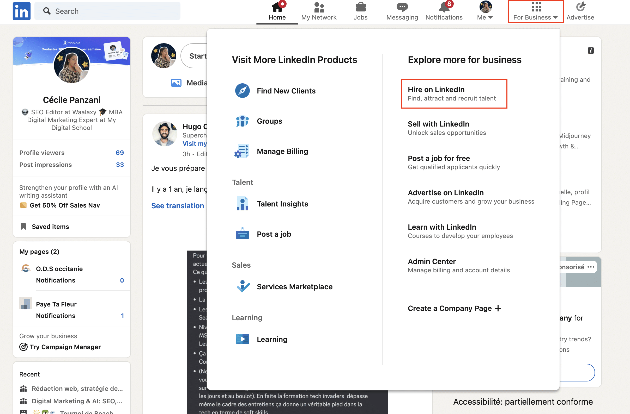Screen dimensions: 630x414
Task: Select the Post a Job option
Action: coord(273,233)
